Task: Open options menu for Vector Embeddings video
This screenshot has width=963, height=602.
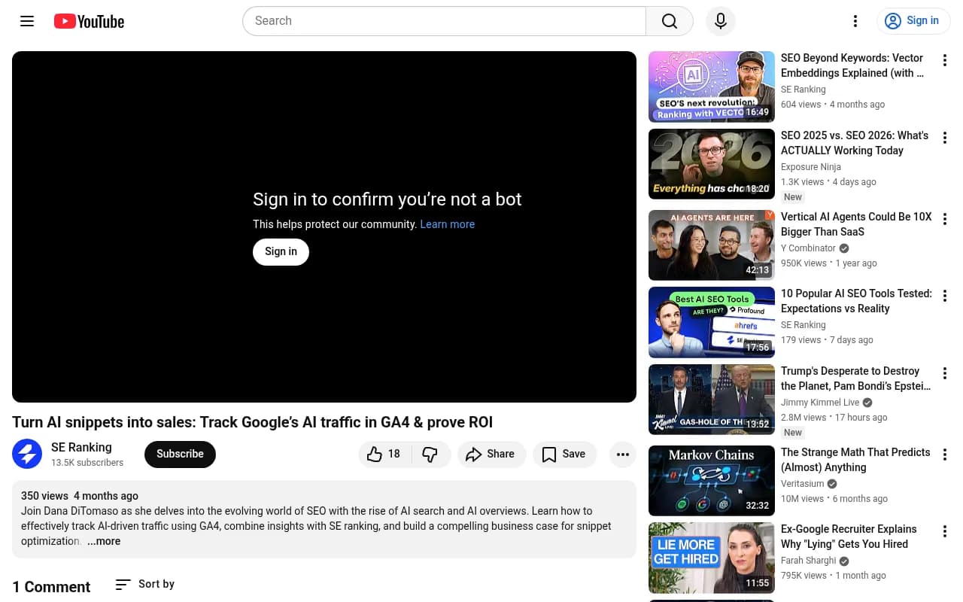Action: (x=945, y=60)
